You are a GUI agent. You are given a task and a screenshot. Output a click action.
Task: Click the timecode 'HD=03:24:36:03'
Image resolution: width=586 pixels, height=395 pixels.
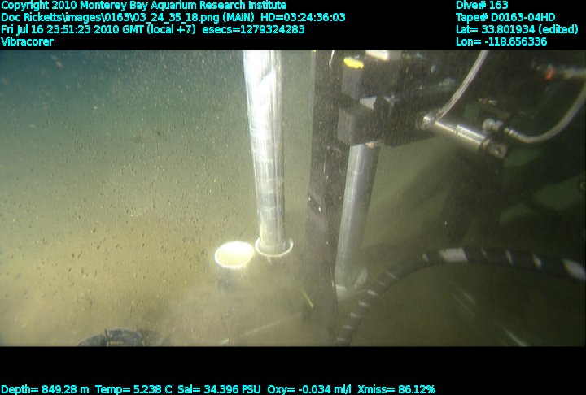(303, 18)
